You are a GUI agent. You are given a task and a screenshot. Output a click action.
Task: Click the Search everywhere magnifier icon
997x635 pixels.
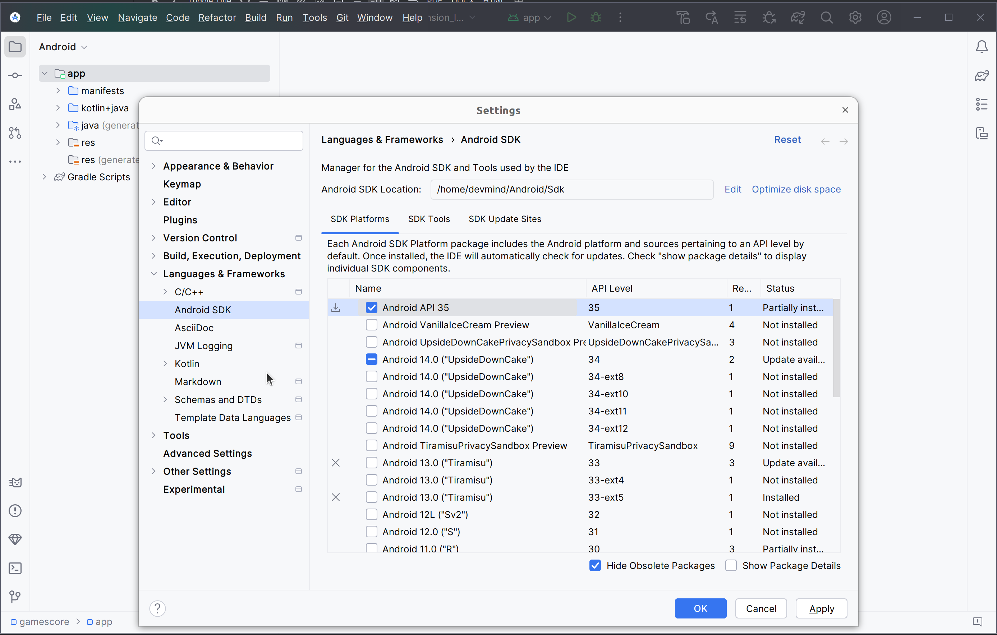(827, 18)
